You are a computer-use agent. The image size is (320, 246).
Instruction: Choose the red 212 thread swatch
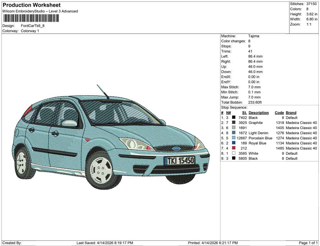coord(233,148)
